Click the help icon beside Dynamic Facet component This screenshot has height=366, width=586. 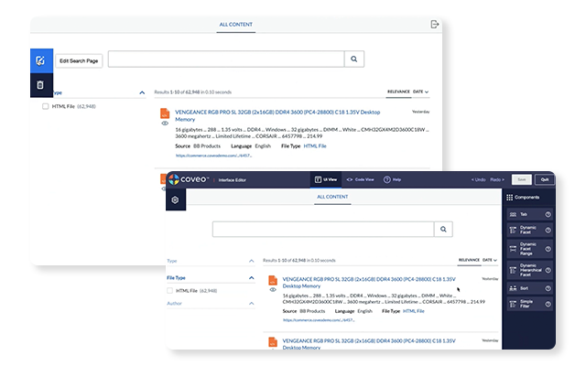[x=548, y=231]
